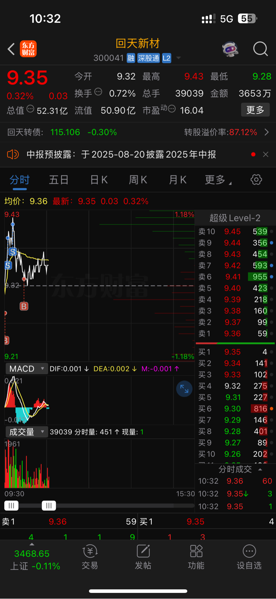The height and width of the screenshot is (599, 276).
Task: Open the info icon beside 换手
Action: coord(98,92)
